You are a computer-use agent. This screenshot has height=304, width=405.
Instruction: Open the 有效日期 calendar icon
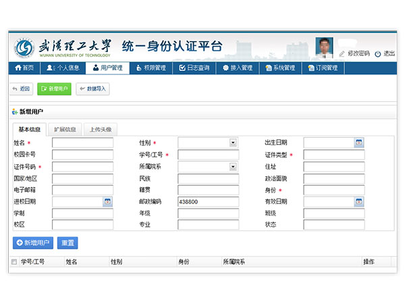358,201
